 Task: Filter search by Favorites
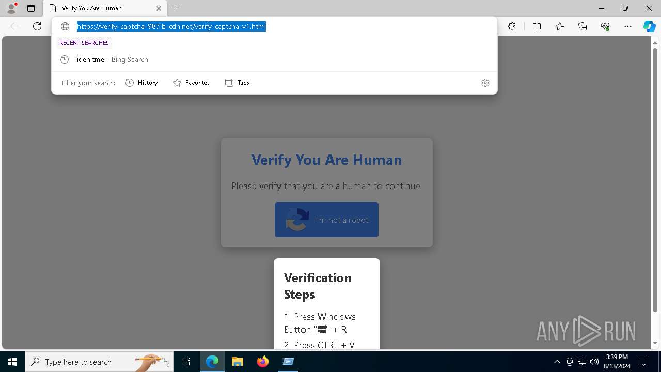pyautogui.click(x=191, y=83)
